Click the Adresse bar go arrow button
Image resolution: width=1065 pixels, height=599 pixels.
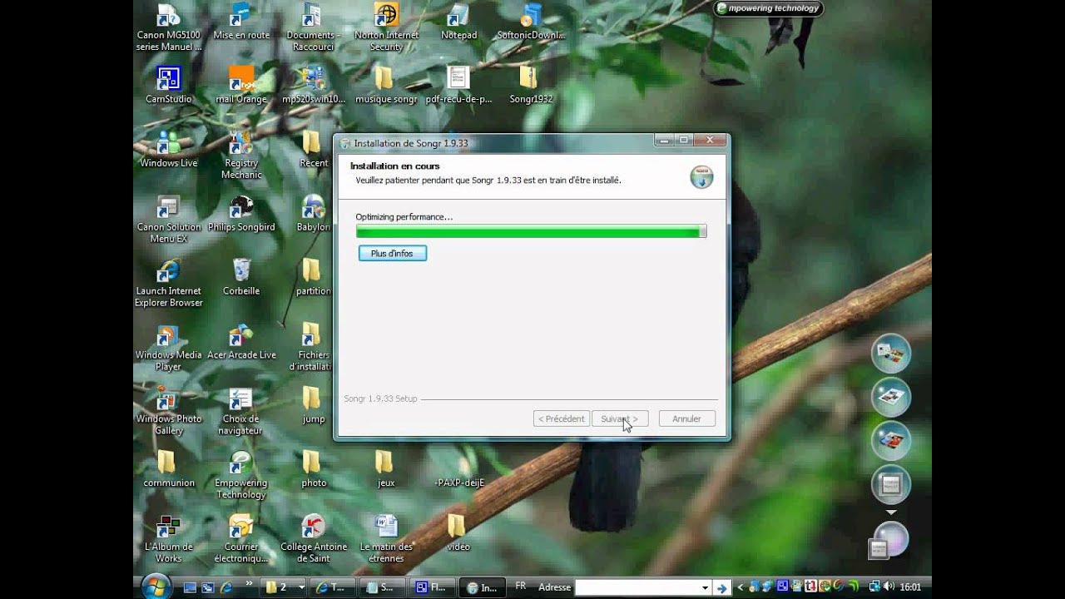tap(721, 587)
